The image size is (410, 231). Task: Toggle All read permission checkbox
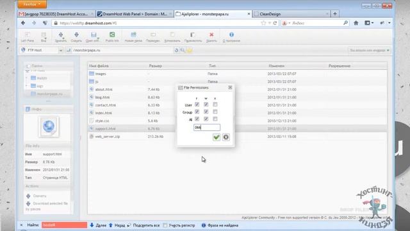[197, 119]
